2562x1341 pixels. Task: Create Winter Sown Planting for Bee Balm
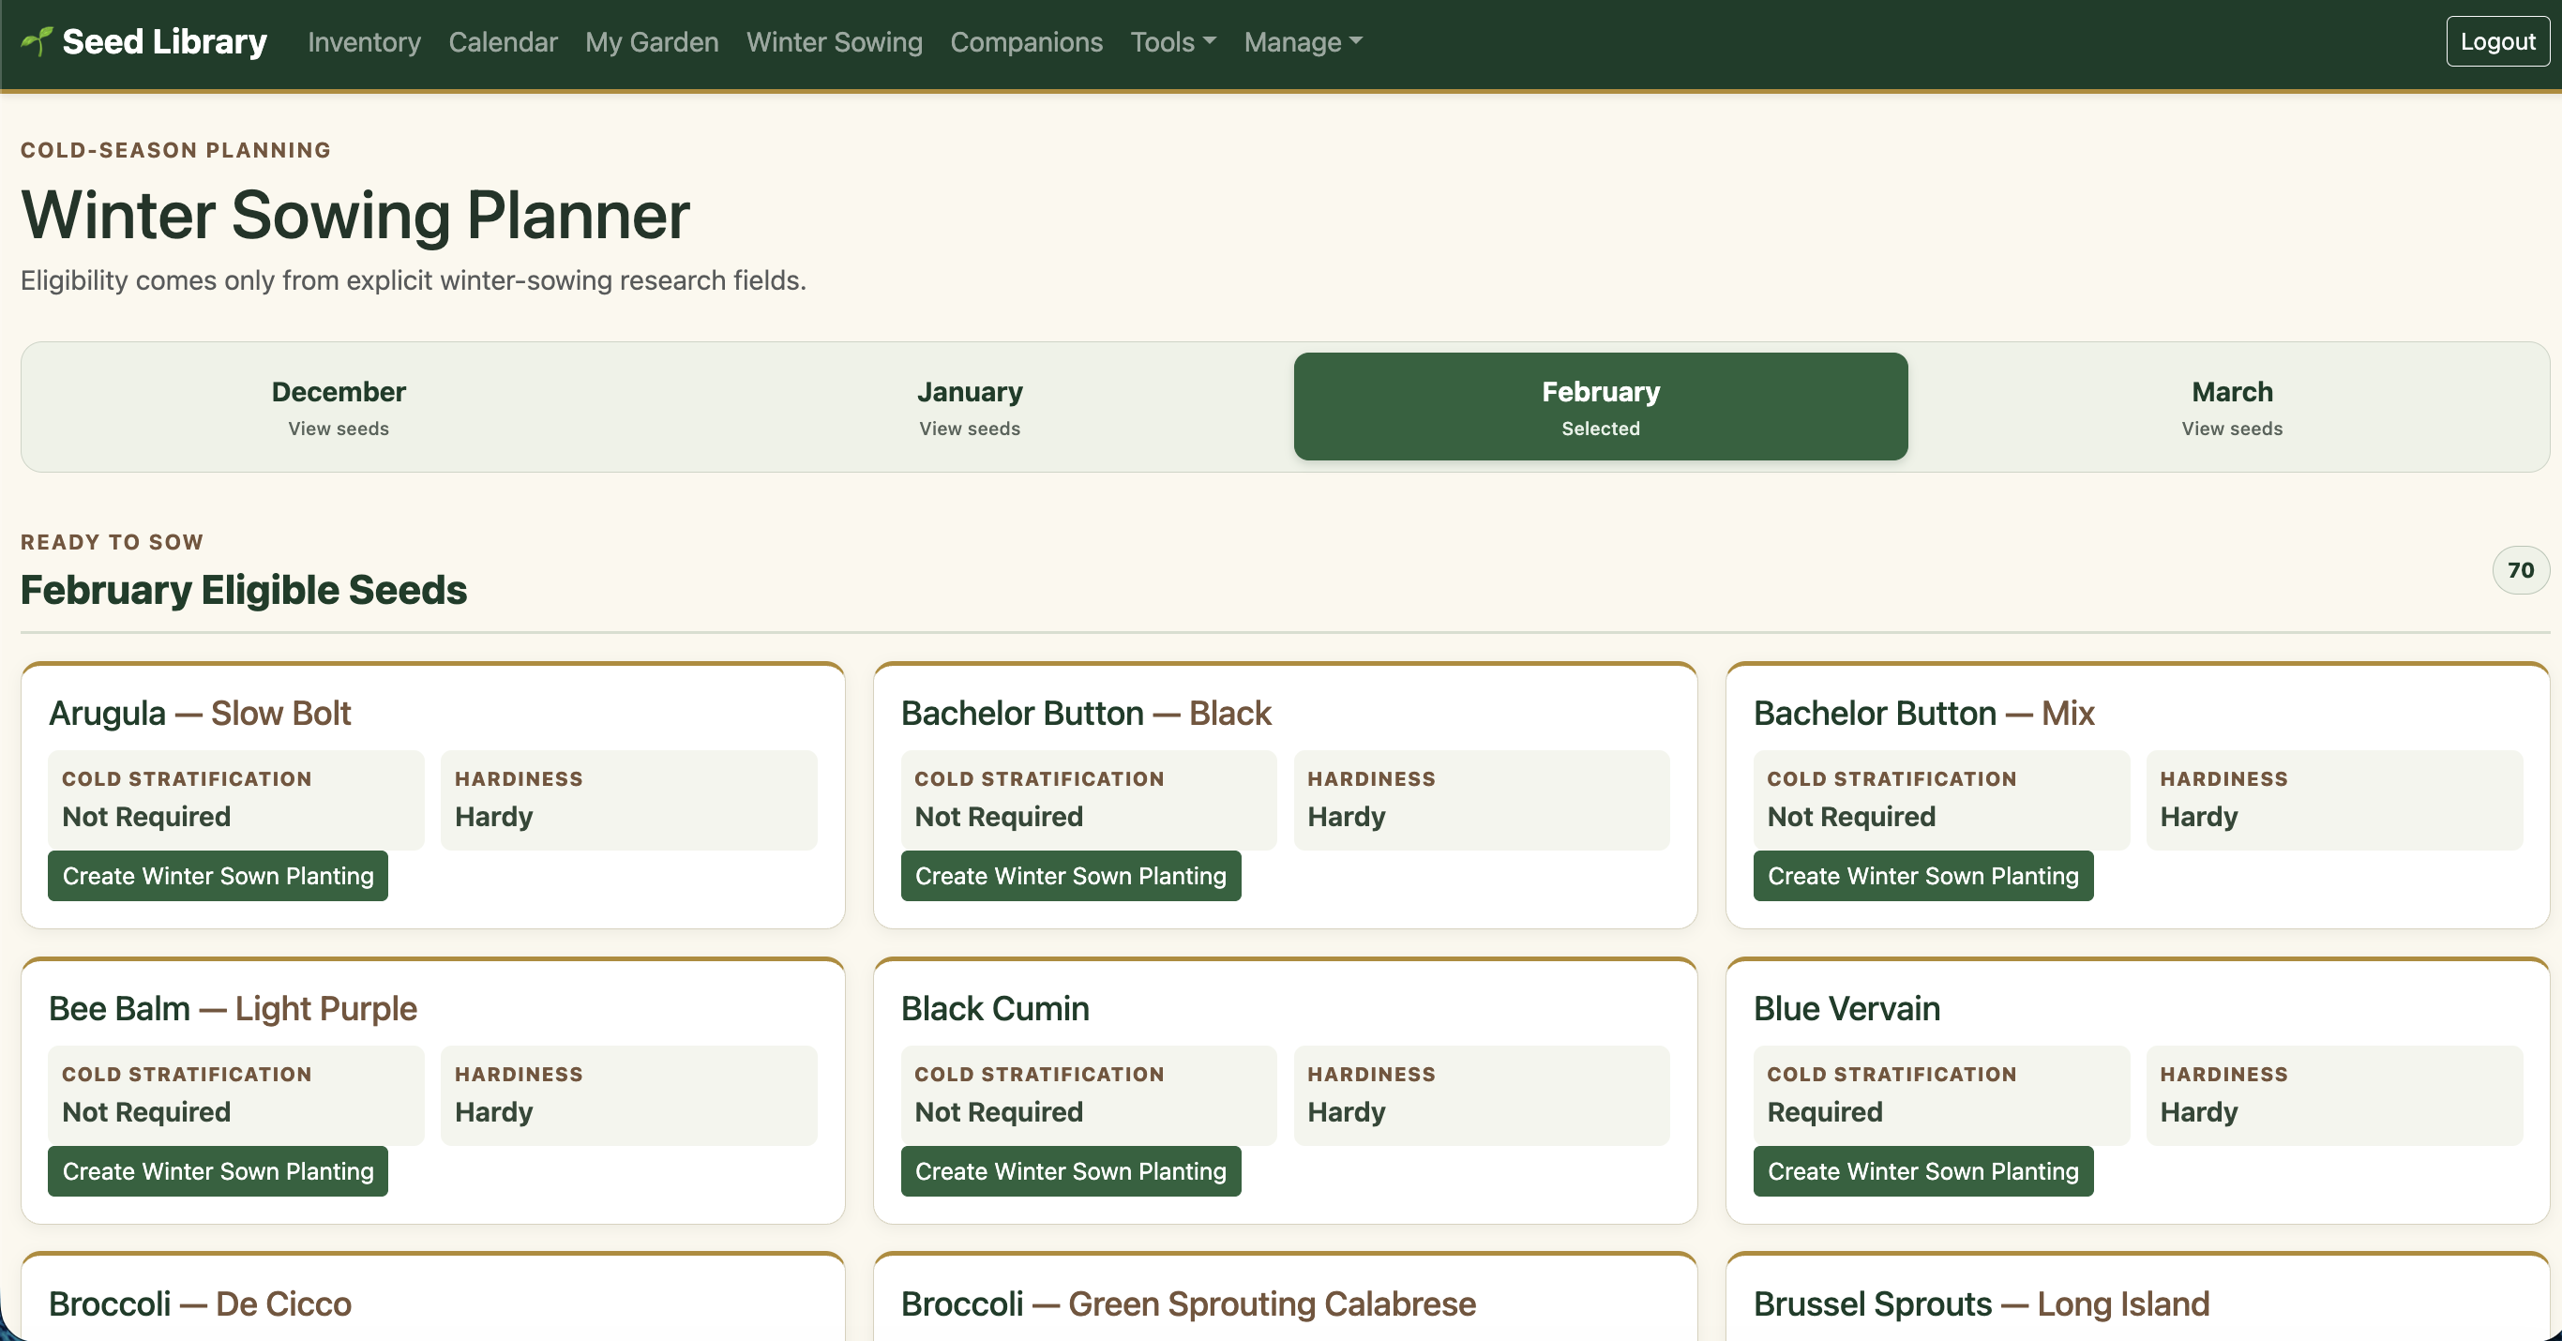[218, 1171]
